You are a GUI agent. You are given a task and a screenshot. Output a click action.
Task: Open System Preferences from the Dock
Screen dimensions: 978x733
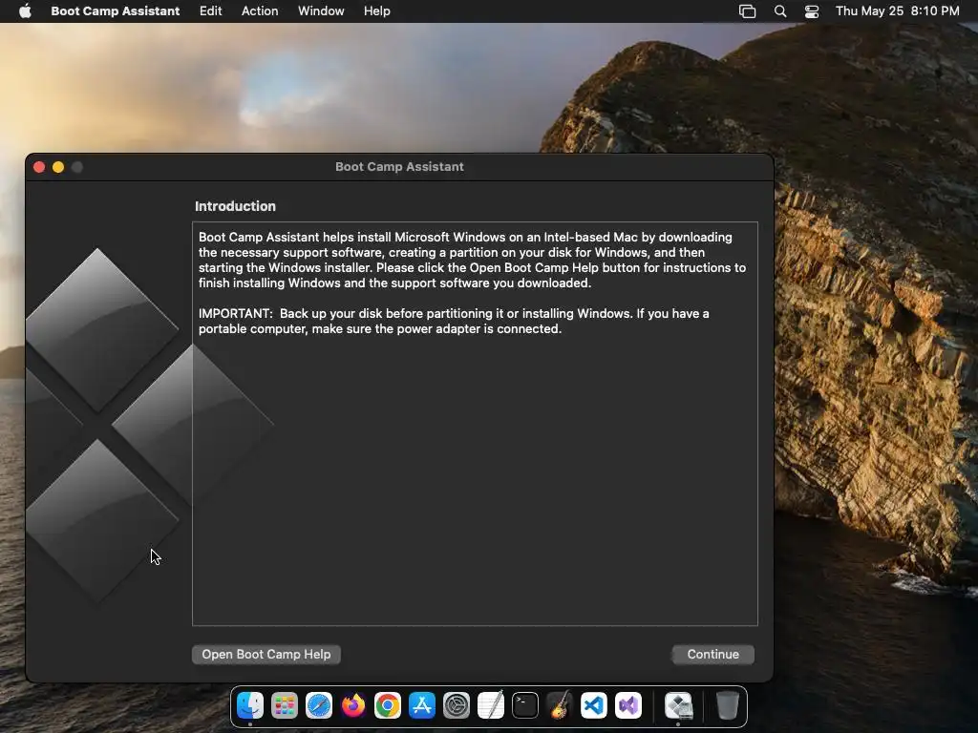pos(456,705)
